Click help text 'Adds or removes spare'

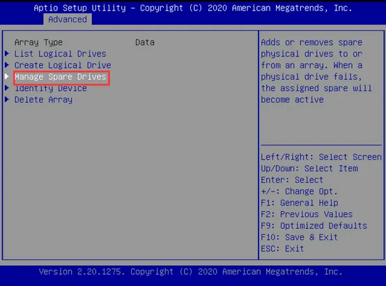click(311, 42)
